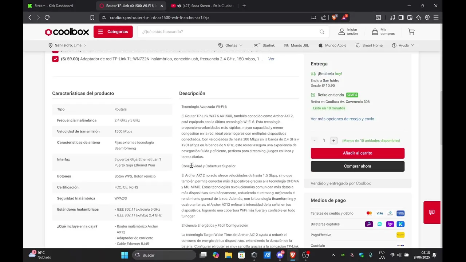Click the search magnifier icon
Screen dimensions: 466x262
(x=322, y=32)
